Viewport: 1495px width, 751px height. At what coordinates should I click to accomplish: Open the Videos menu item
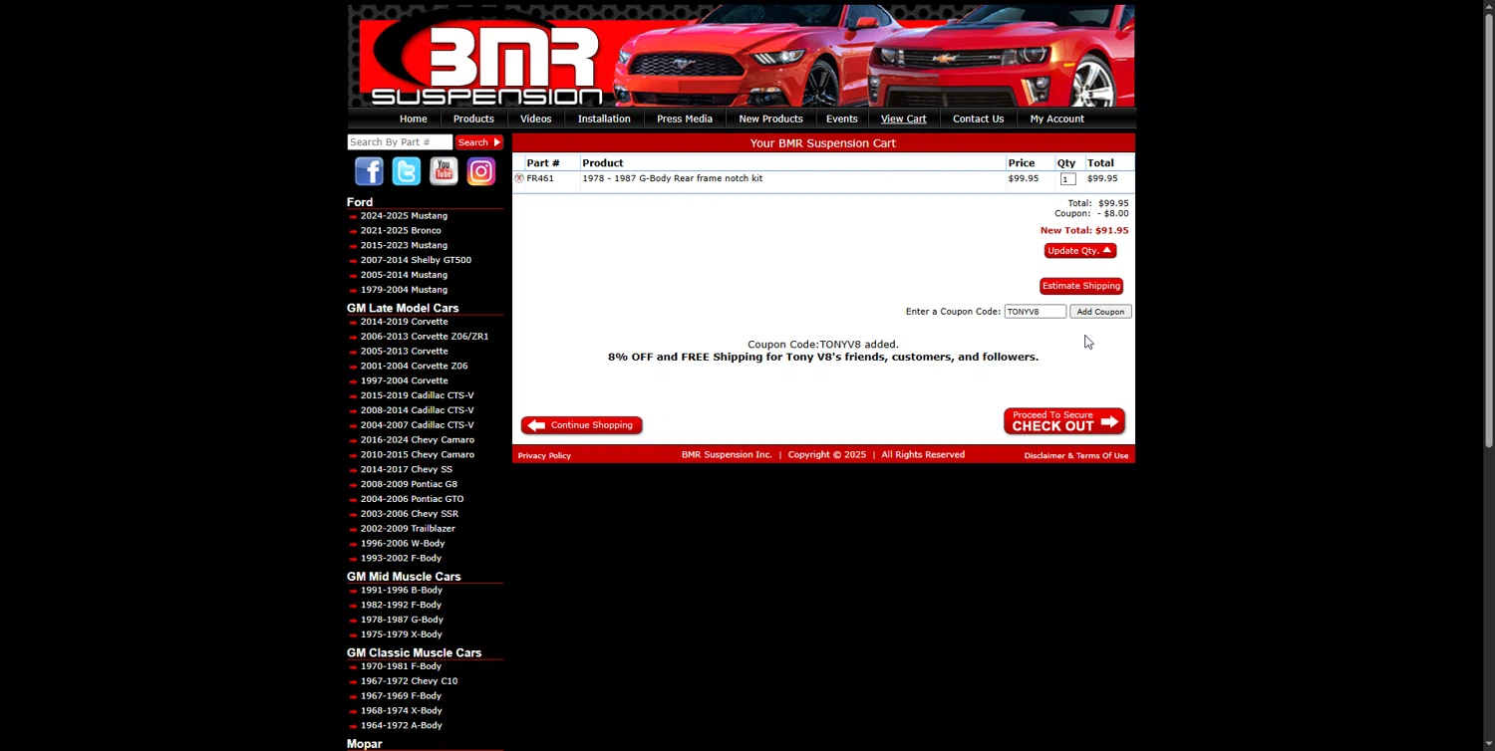pos(535,119)
